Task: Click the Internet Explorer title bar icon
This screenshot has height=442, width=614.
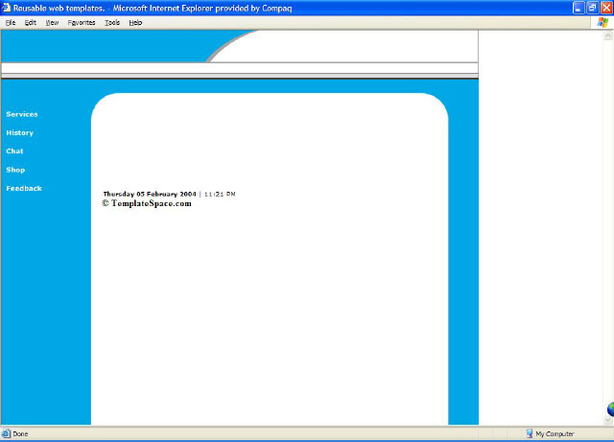Action: [7, 8]
